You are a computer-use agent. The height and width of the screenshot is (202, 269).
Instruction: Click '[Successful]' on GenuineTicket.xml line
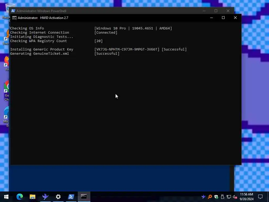pos(107,53)
